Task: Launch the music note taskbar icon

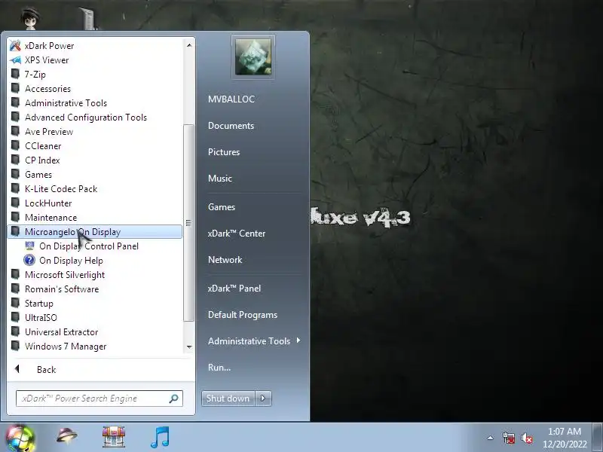Action: click(x=161, y=437)
